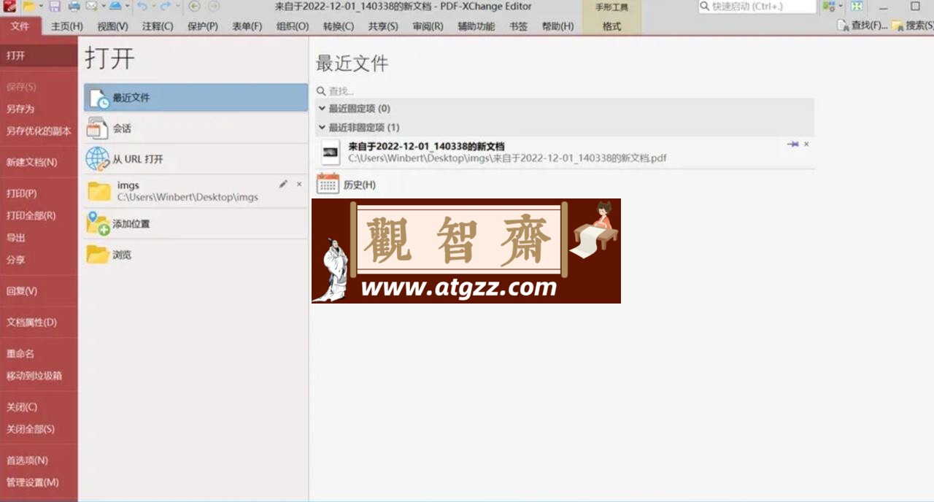Viewport: 934px width, 502px height.
Task: Open dropdown arrow next to redo icon
Action: 177,6
